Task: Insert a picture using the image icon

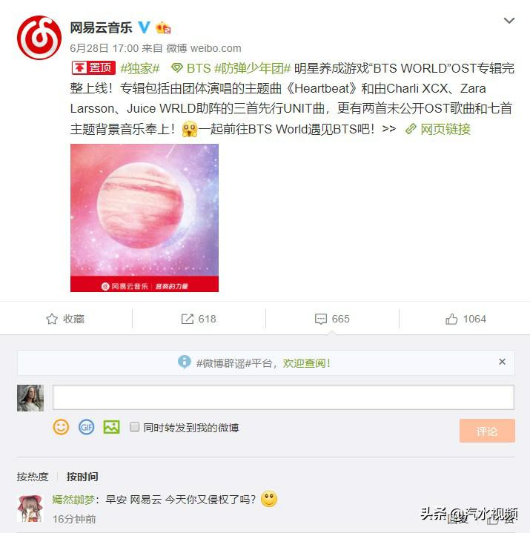Action: pos(111,427)
